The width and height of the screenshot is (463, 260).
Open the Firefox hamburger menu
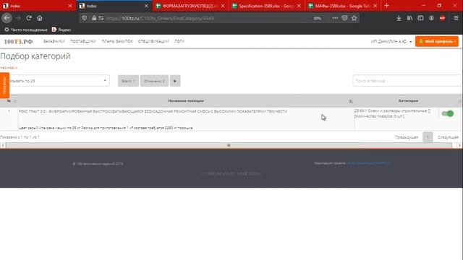coord(456,18)
